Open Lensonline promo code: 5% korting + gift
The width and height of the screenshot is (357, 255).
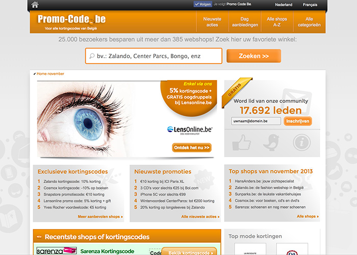tap(77, 201)
